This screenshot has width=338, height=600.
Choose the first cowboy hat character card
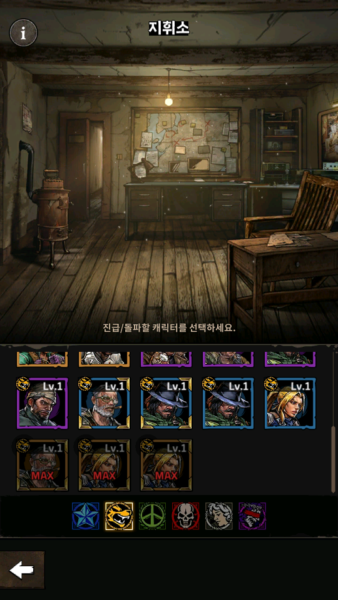[166, 403]
